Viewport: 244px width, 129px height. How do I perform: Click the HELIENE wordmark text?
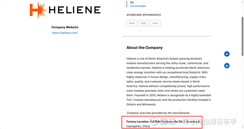[x=74, y=10]
